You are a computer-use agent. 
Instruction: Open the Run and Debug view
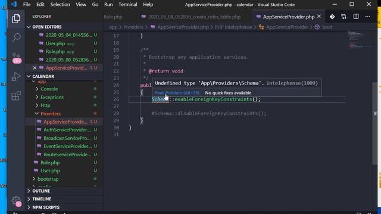[16, 77]
